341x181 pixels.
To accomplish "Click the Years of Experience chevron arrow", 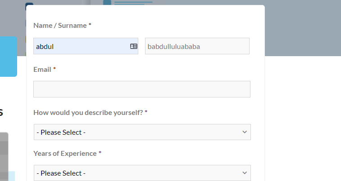I will coord(245,173).
